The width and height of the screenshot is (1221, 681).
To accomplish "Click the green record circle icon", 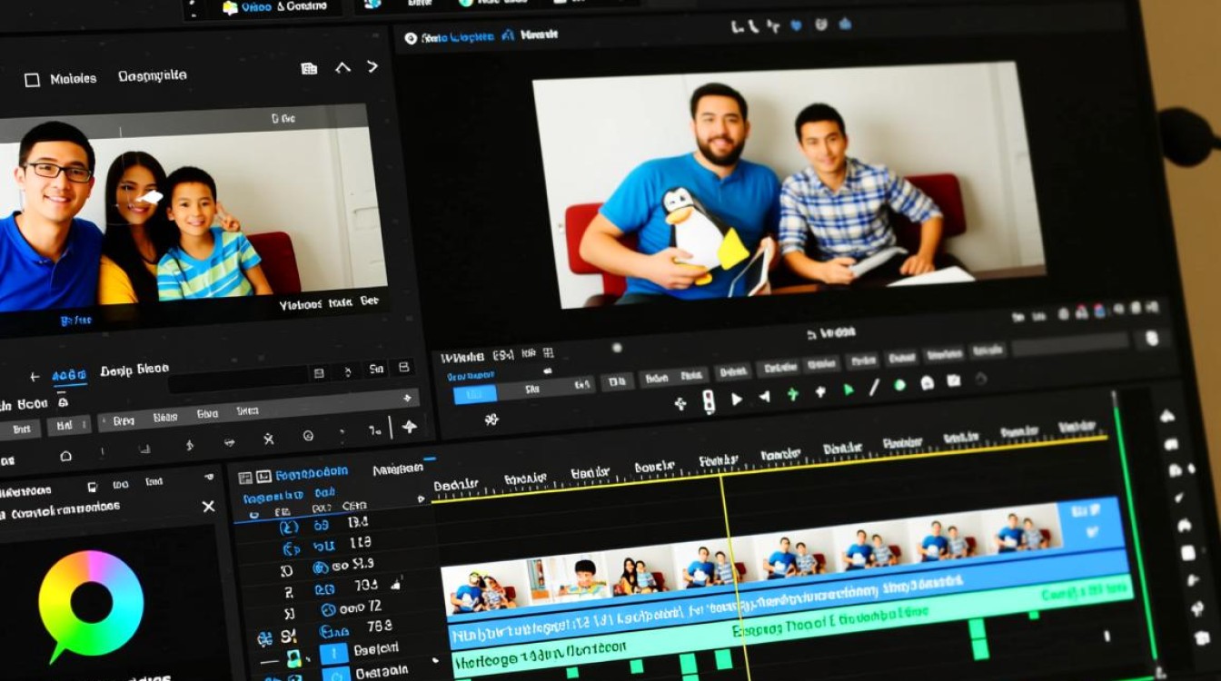I will [899, 385].
